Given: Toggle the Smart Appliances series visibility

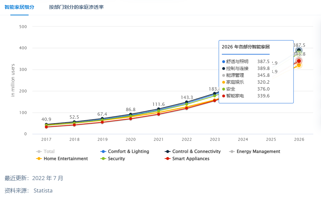Looking at the screenshot, I should tap(187, 158).
